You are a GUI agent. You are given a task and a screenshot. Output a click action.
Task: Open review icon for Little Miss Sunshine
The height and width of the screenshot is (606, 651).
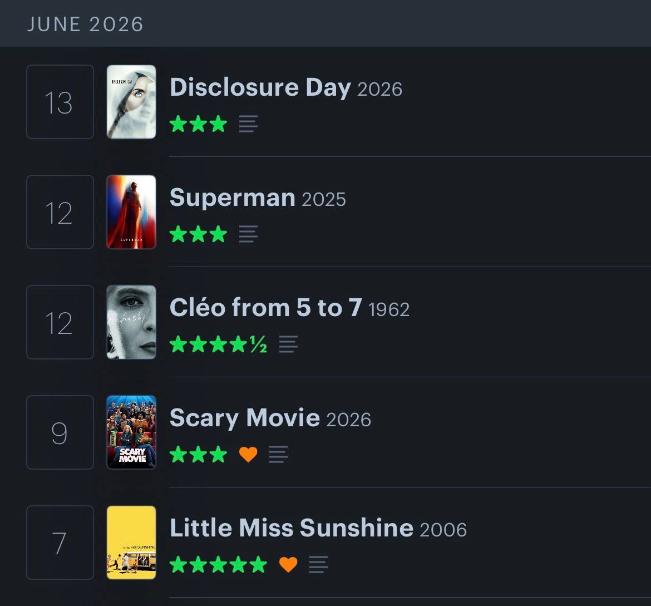pos(318,564)
